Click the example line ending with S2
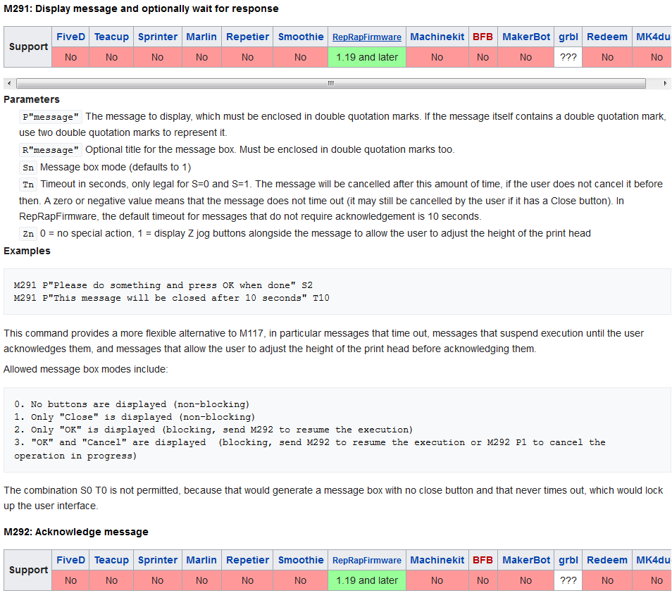The width and height of the screenshot is (672, 593). [163, 285]
